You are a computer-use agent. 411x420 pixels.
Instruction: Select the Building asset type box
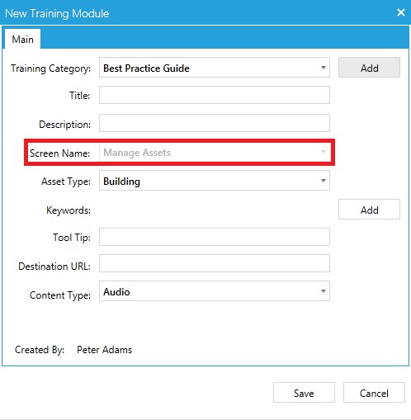tap(215, 181)
